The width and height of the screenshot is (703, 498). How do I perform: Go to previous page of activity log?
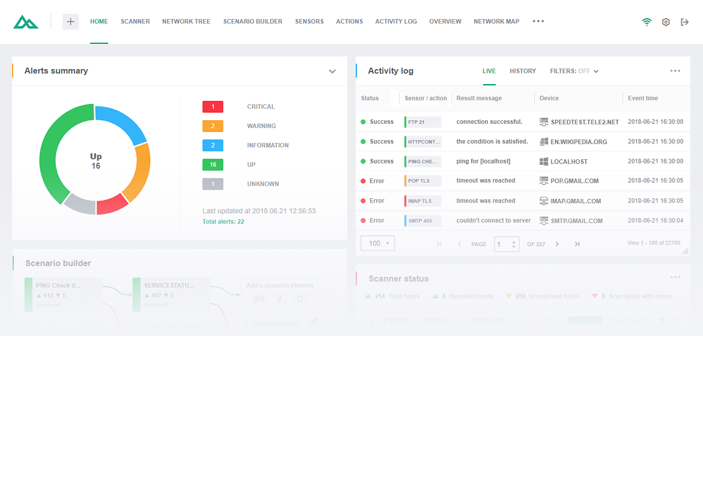click(x=459, y=244)
